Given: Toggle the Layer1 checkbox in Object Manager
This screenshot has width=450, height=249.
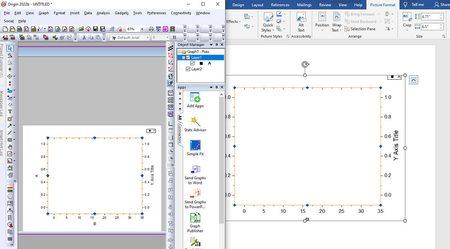Looking at the screenshot, I should coord(188,57).
